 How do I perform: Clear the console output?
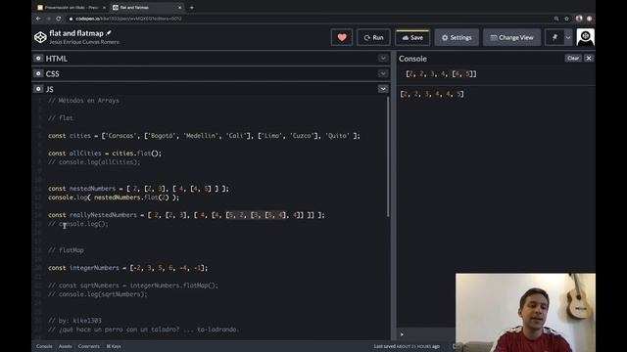[x=573, y=59]
